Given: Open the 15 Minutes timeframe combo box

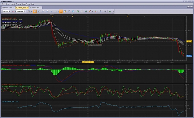Looking at the screenshot, I should [21, 11].
